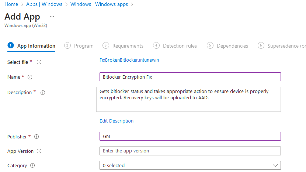This screenshot has width=306, height=172.
Task: Switch to the Program tab
Action: pos(79,46)
